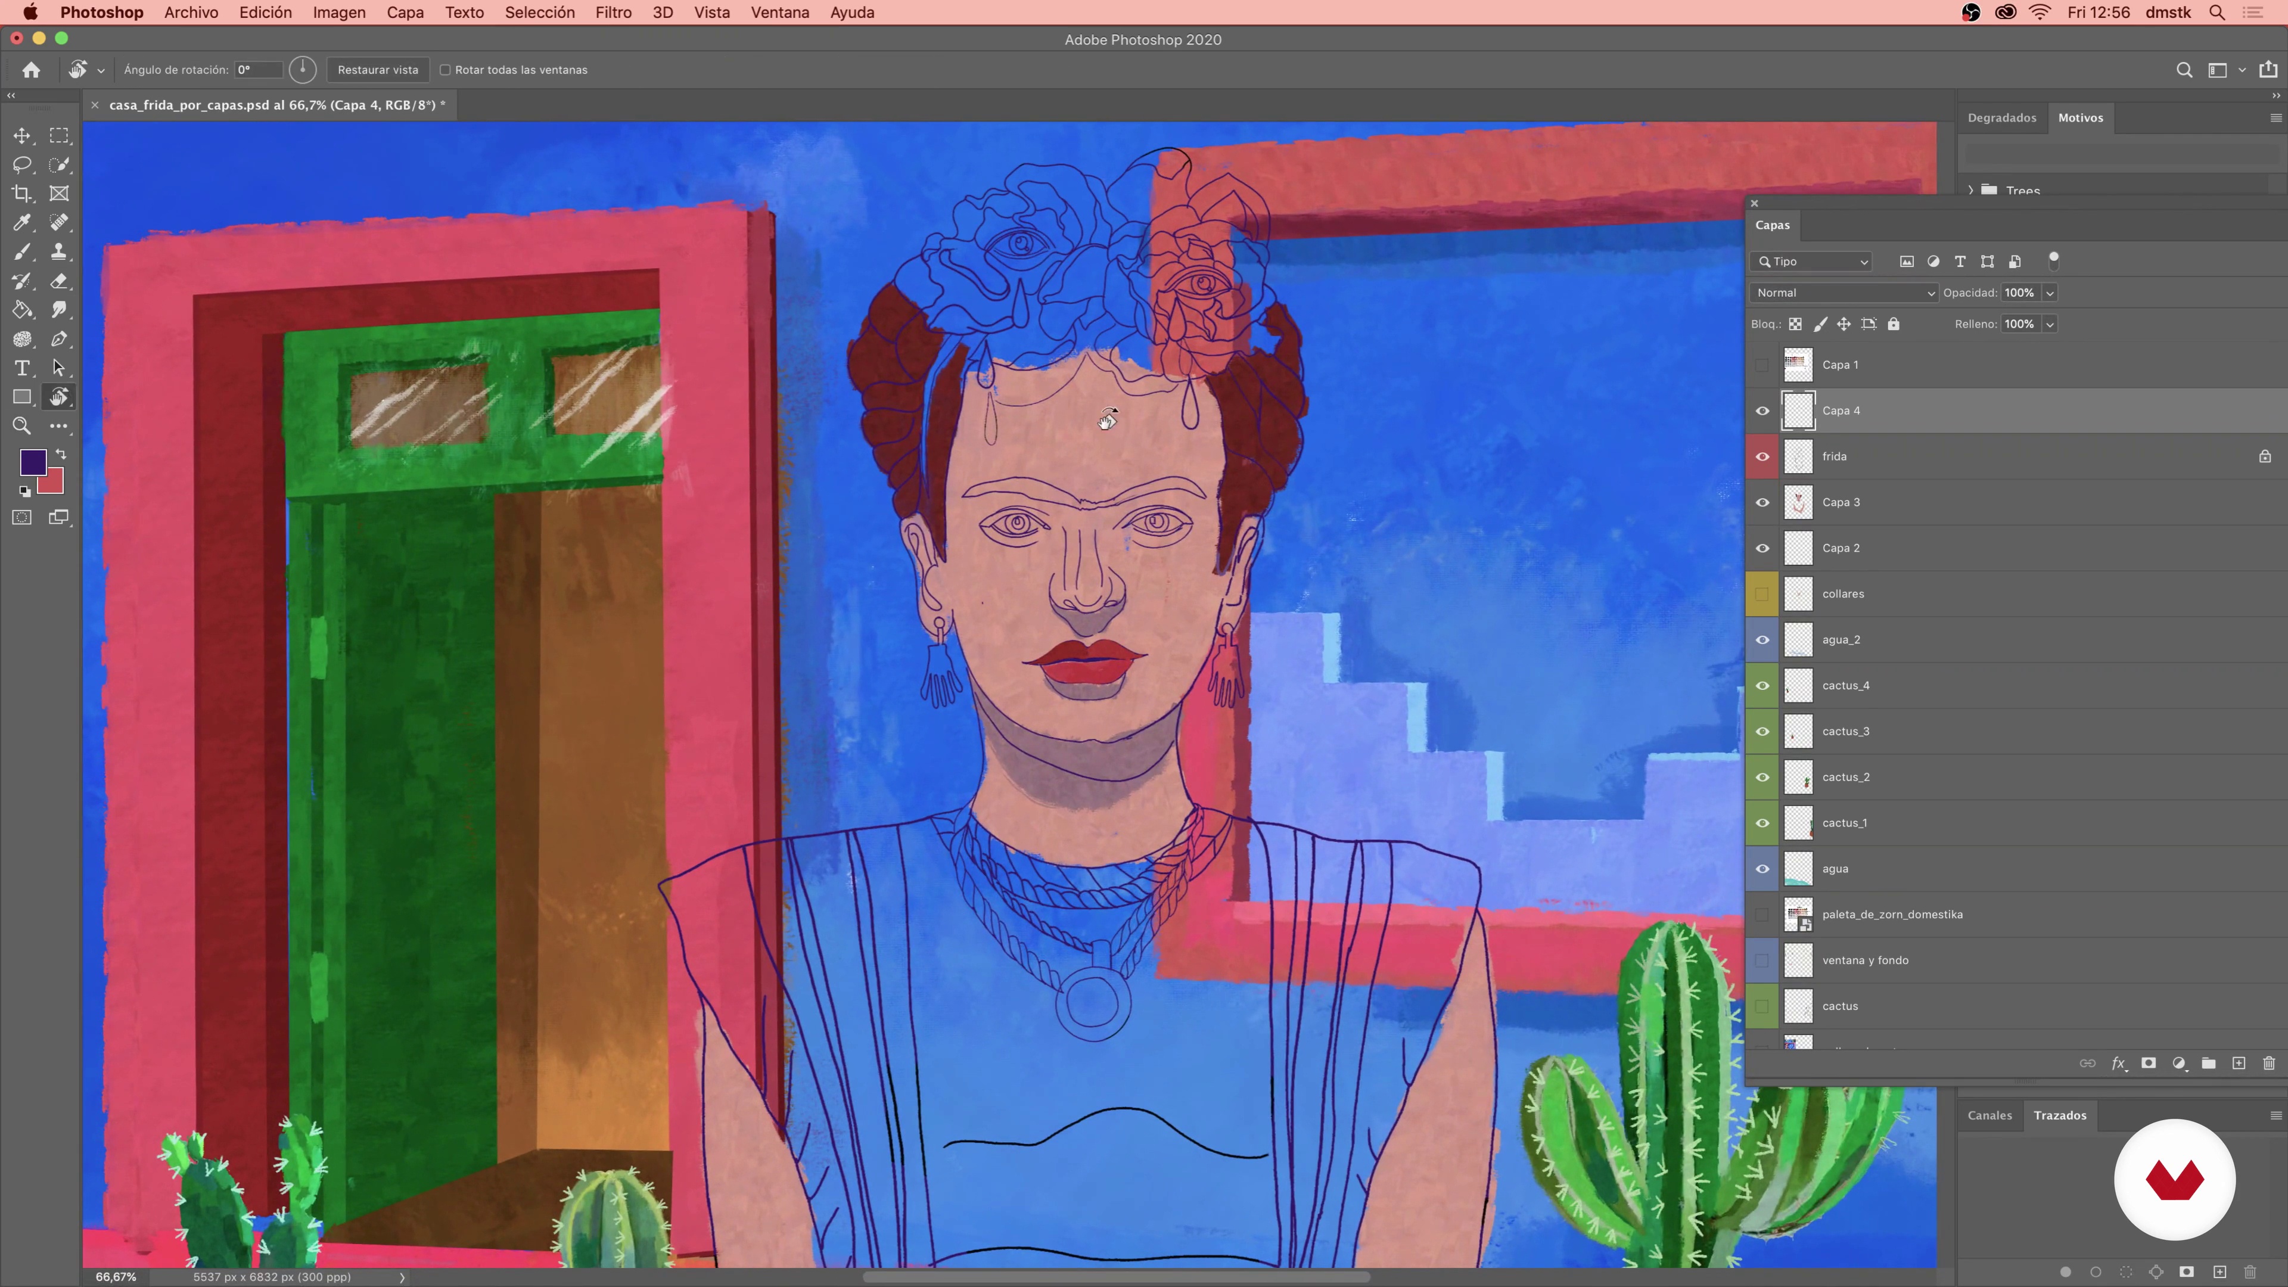Select the Pen tool
The height and width of the screenshot is (1287, 2288).
tap(58, 339)
